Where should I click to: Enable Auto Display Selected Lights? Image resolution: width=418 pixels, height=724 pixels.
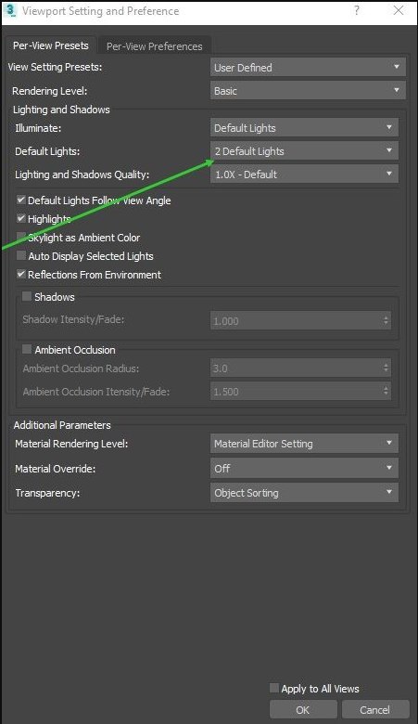[x=21, y=255]
